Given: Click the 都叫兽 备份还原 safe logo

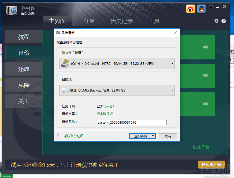Looking at the screenshot, I should point(12,10).
